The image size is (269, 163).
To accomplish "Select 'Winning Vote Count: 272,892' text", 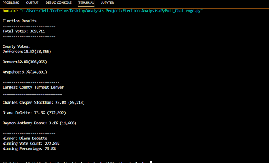I will tap(31, 143).
